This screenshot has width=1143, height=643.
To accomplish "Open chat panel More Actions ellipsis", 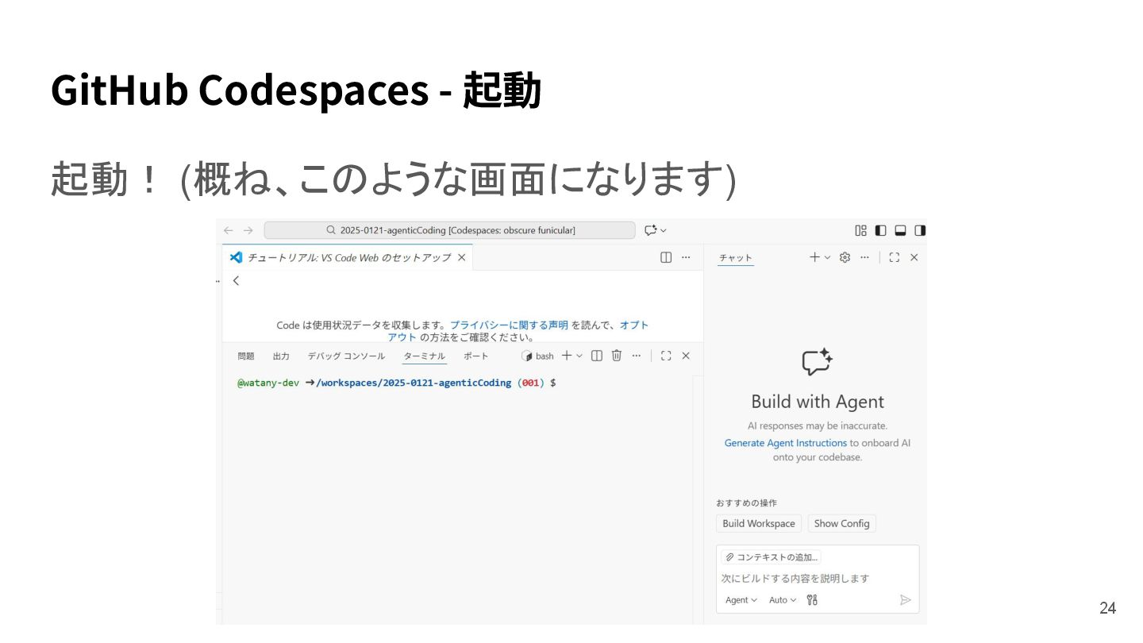I will click(x=864, y=257).
